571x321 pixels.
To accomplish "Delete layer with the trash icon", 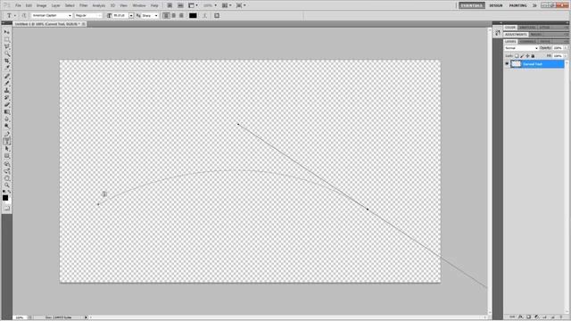I will coord(561,317).
